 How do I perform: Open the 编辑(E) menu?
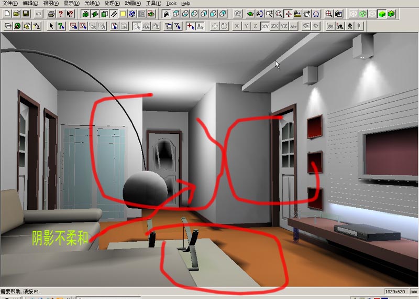point(30,3)
